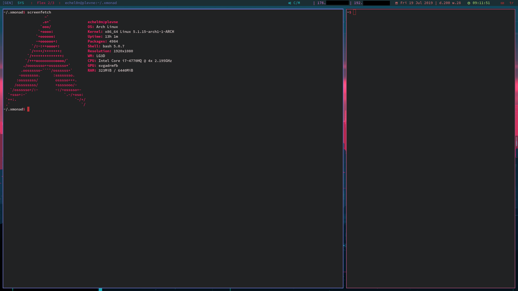Click the 09:11:51 clock time
The width and height of the screenshot is (518, 291).
pos(481,3)
